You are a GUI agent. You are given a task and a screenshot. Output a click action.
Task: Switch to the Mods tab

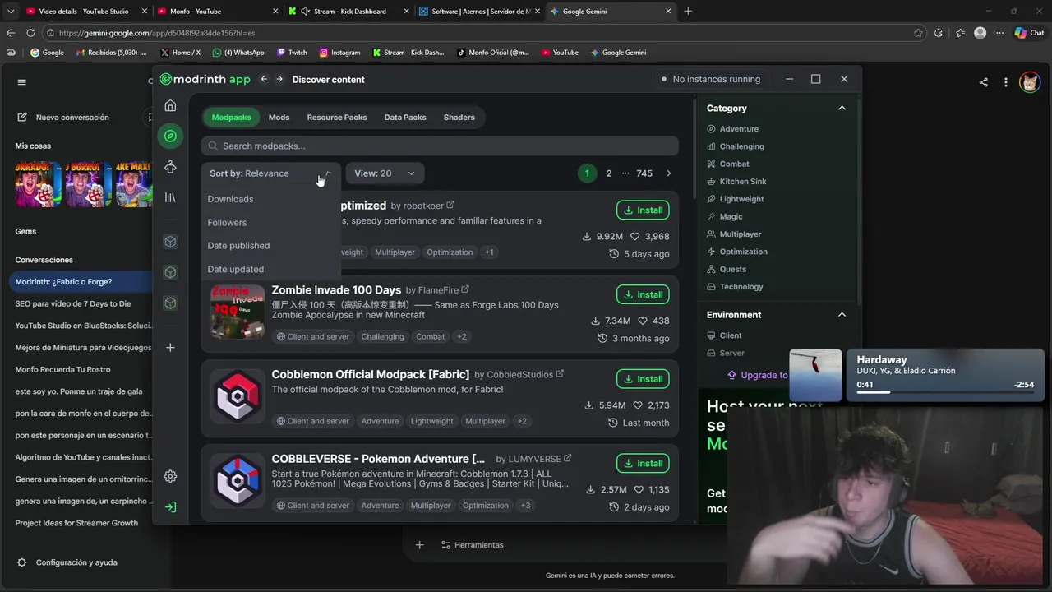coord(279,118)
